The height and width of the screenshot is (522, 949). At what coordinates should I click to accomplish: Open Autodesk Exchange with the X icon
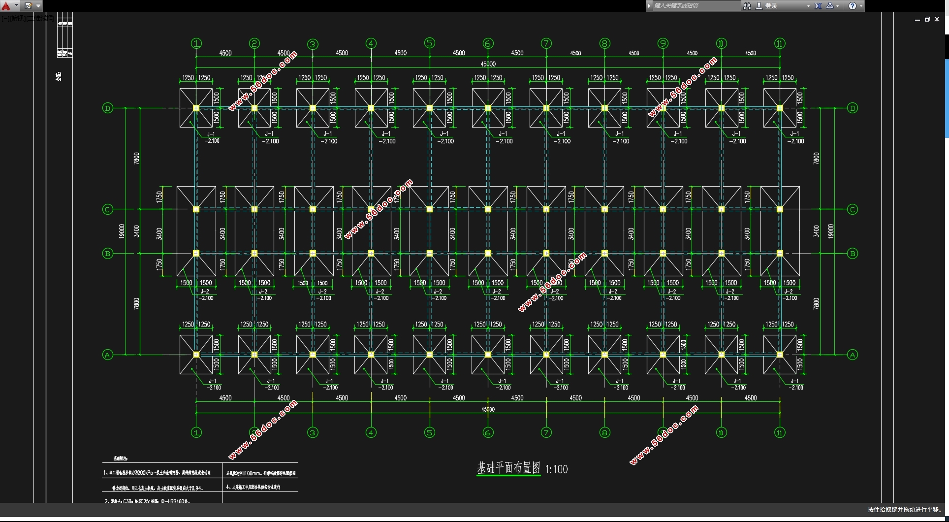click(818, 6)
